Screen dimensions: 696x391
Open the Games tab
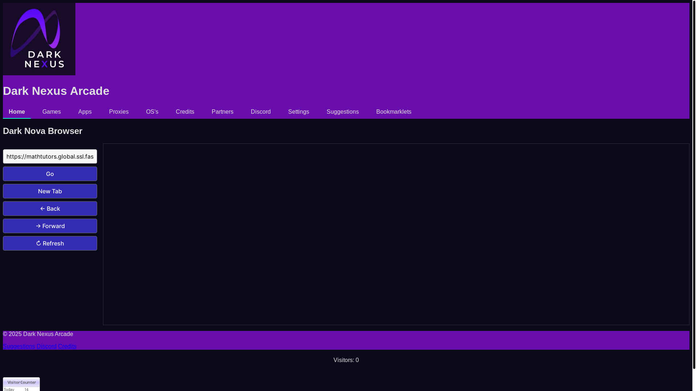point(51,112)
